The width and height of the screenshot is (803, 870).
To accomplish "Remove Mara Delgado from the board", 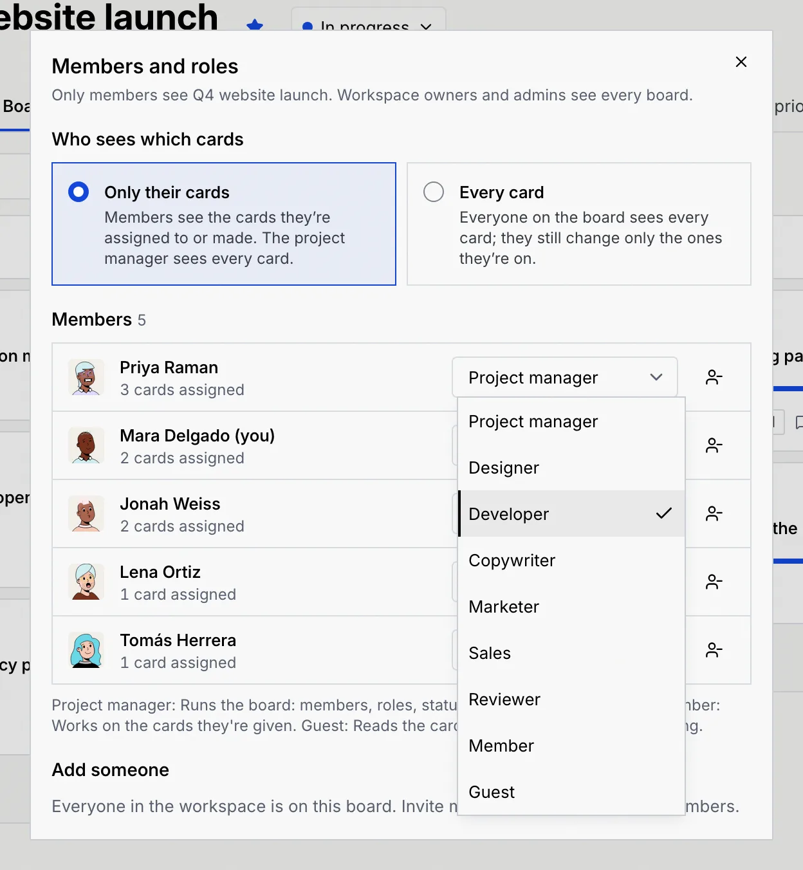I will click(x=714, y=445).
